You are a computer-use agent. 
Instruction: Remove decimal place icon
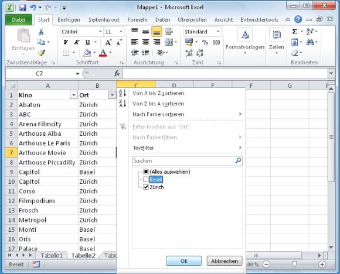click(x=199, y=53)
